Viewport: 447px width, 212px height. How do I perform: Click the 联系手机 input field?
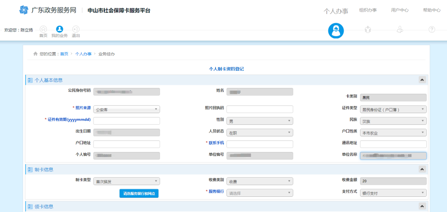point(260,144)
